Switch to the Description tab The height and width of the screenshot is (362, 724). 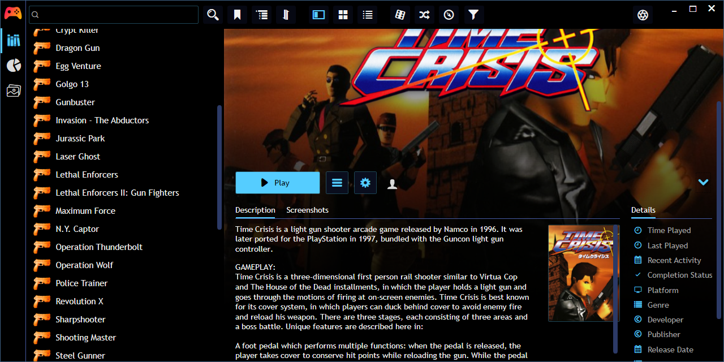click(x=255, y=210)
